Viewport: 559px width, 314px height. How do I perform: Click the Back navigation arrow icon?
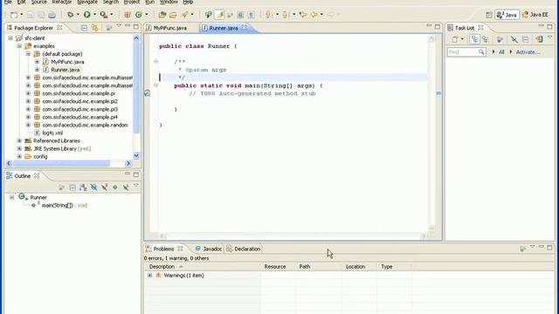pyautogui.click(x=314, y=15)
